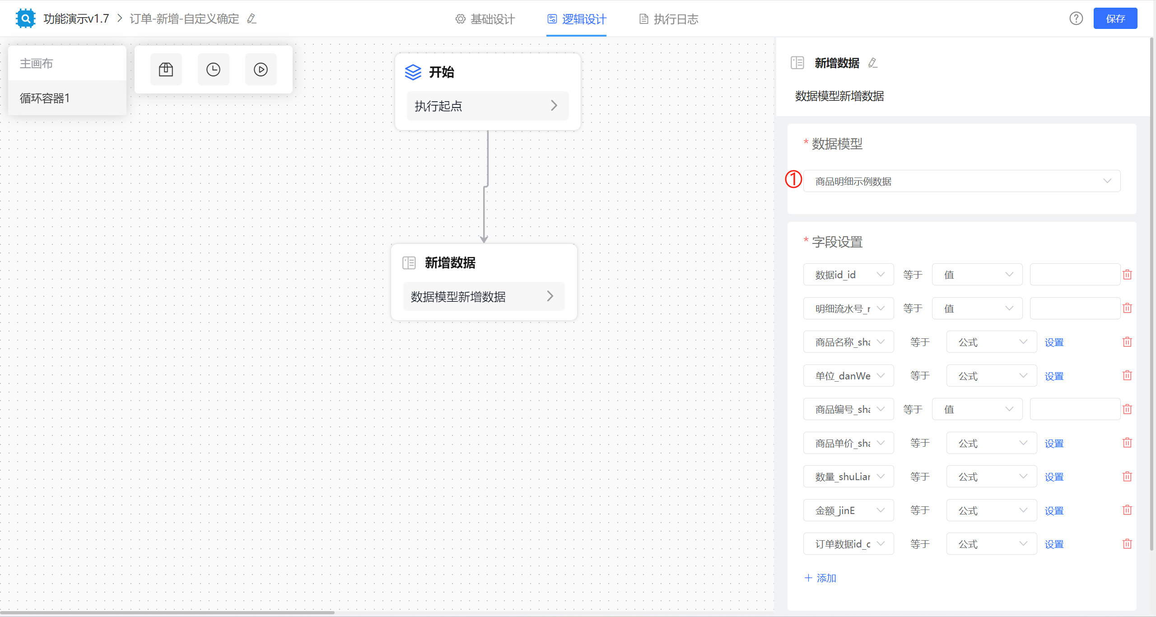This screenshot has height=617, width=1156.
Task: Click the clock history icon in toolbar
Action: pyautogui.click(x=213, y=70)
